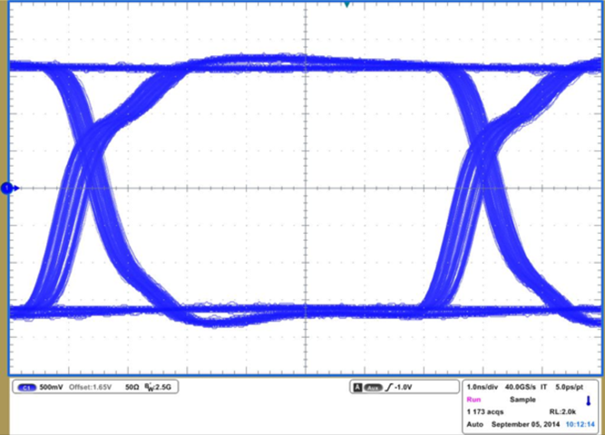
Task: Click the IT sampling mode label
Action: click(543, 387)
